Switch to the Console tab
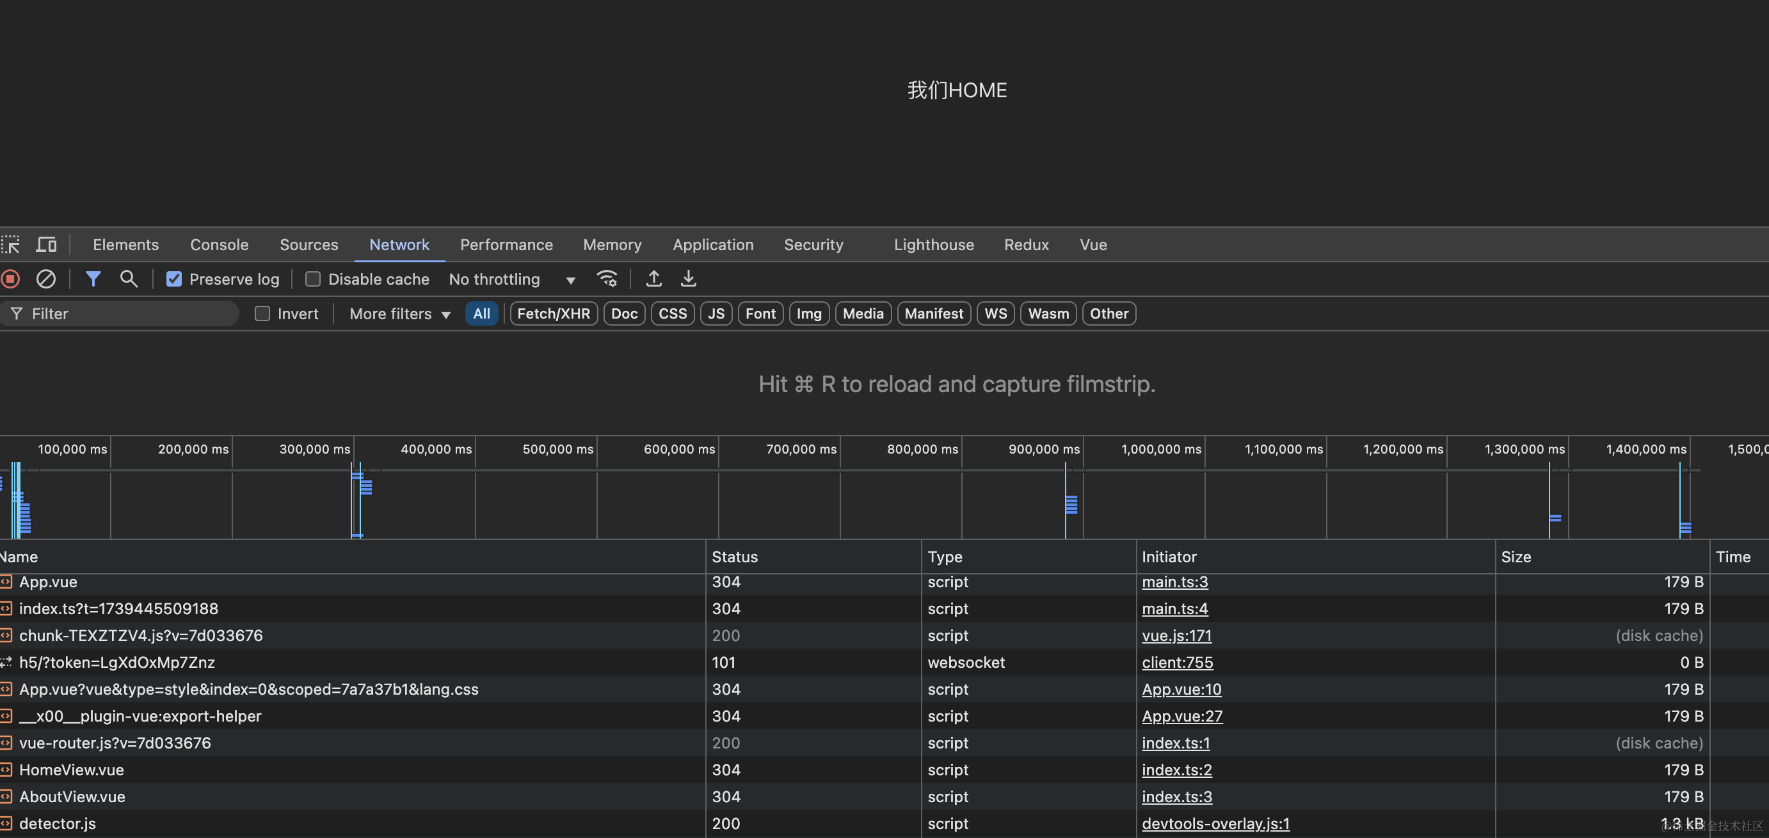This screenshot has height=838, width=1769. [x=219, y=244]
